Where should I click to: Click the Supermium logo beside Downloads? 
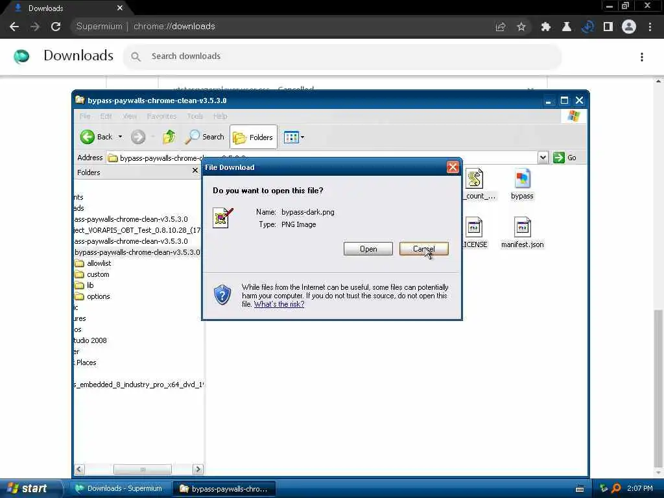[x=21, y=56]
